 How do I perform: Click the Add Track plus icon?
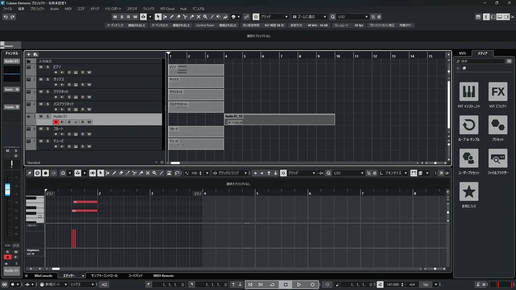[29, 54]
